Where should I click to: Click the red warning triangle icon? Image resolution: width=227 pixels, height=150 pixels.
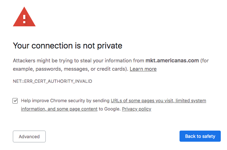tap(24, 17)
